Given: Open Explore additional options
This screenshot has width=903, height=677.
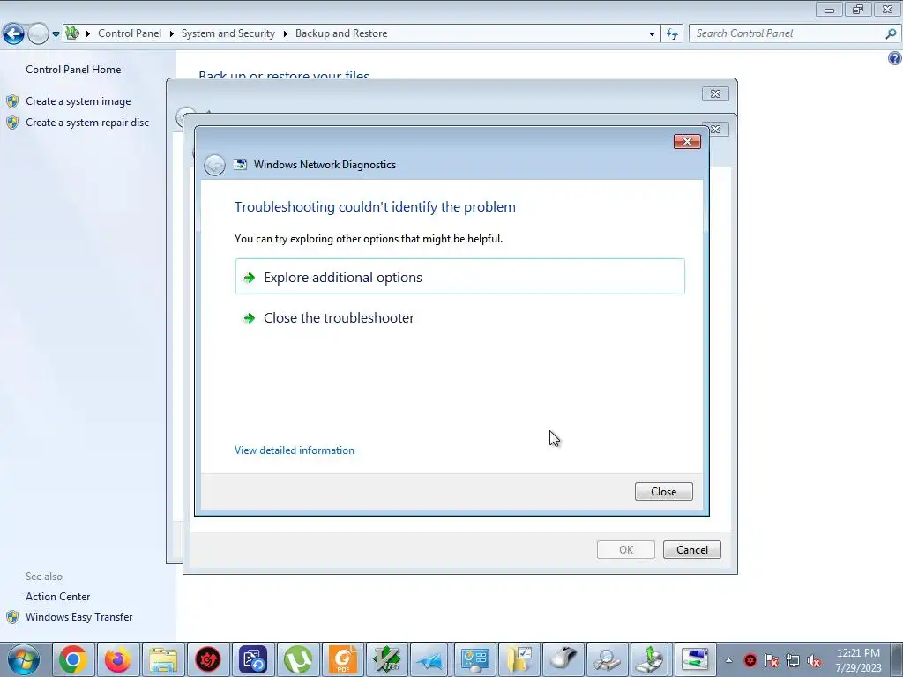Looking at the screenshot, I should (x=459, y=277).
